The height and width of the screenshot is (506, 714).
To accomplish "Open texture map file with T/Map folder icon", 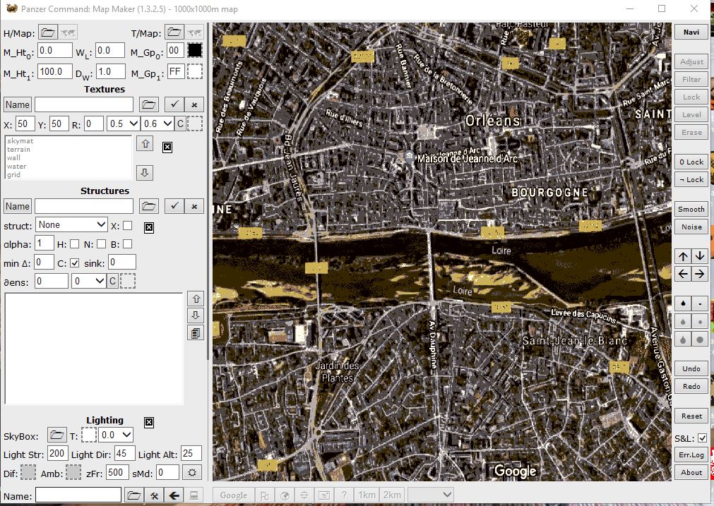I will [174, 32].
